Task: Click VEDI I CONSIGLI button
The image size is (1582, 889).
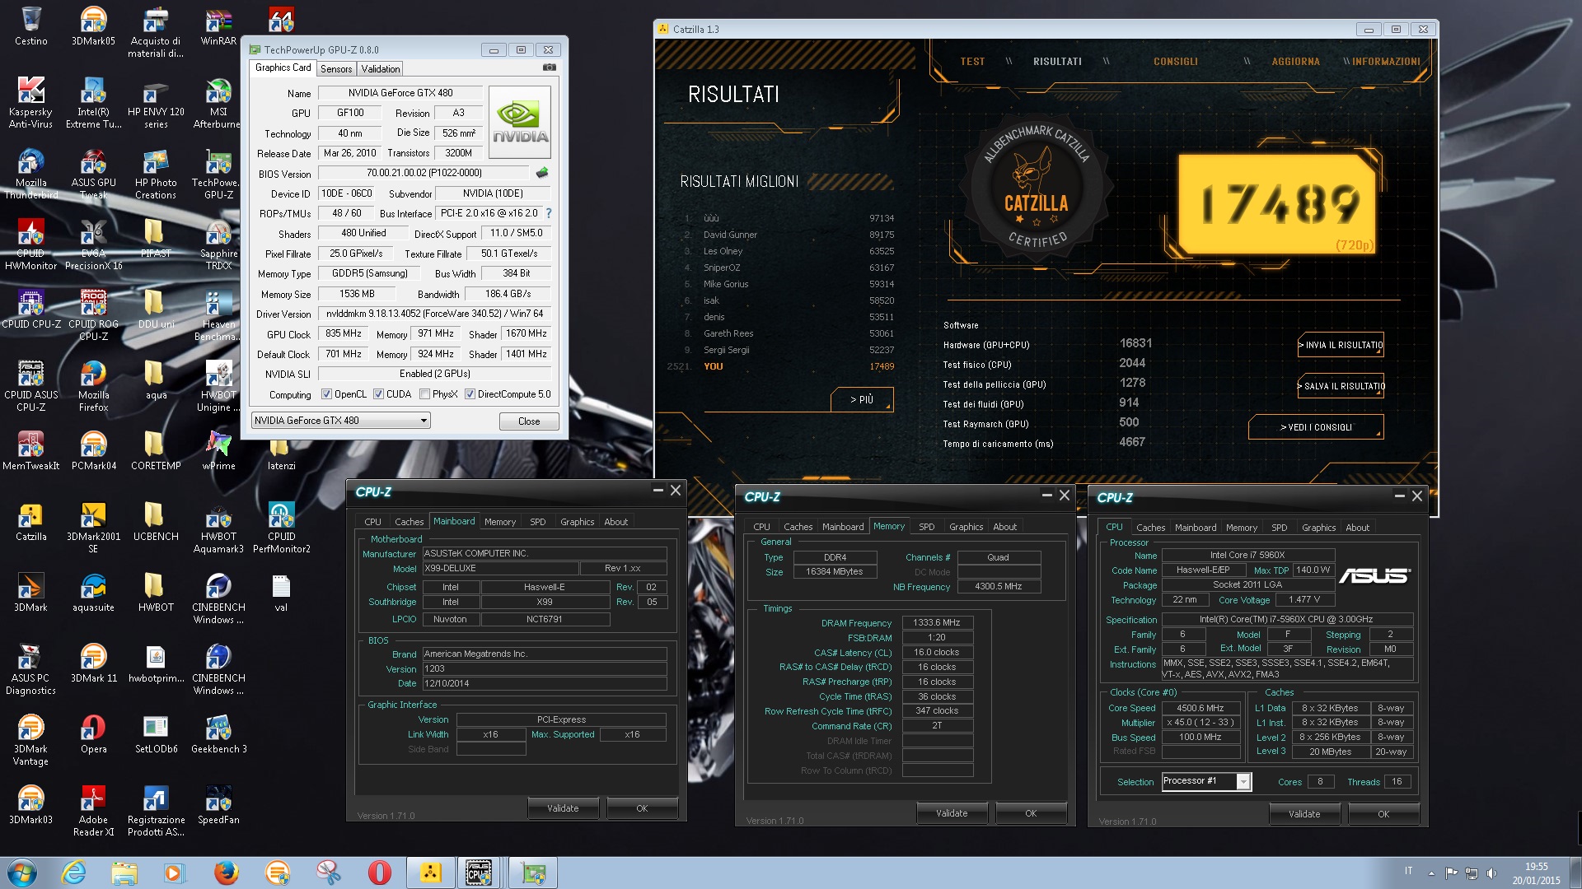Action: tap(1316, 427)
